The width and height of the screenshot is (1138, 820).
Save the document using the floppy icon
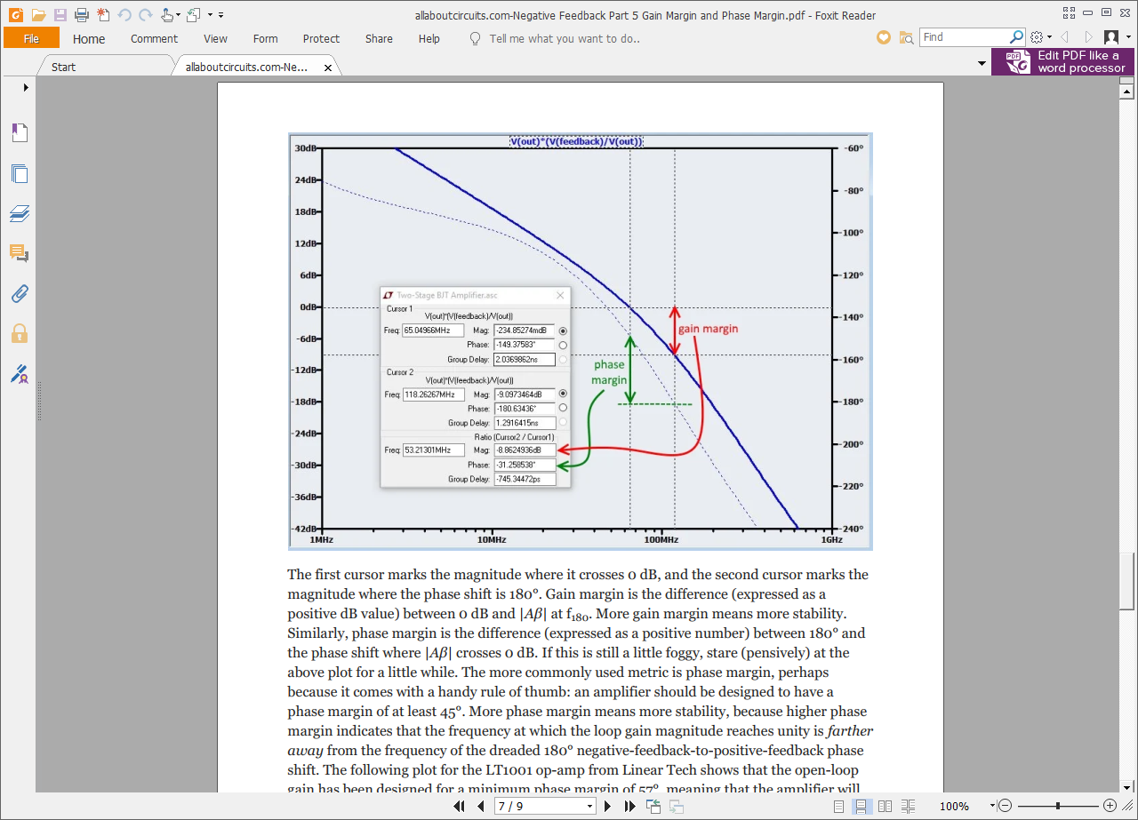pos(60,14)
